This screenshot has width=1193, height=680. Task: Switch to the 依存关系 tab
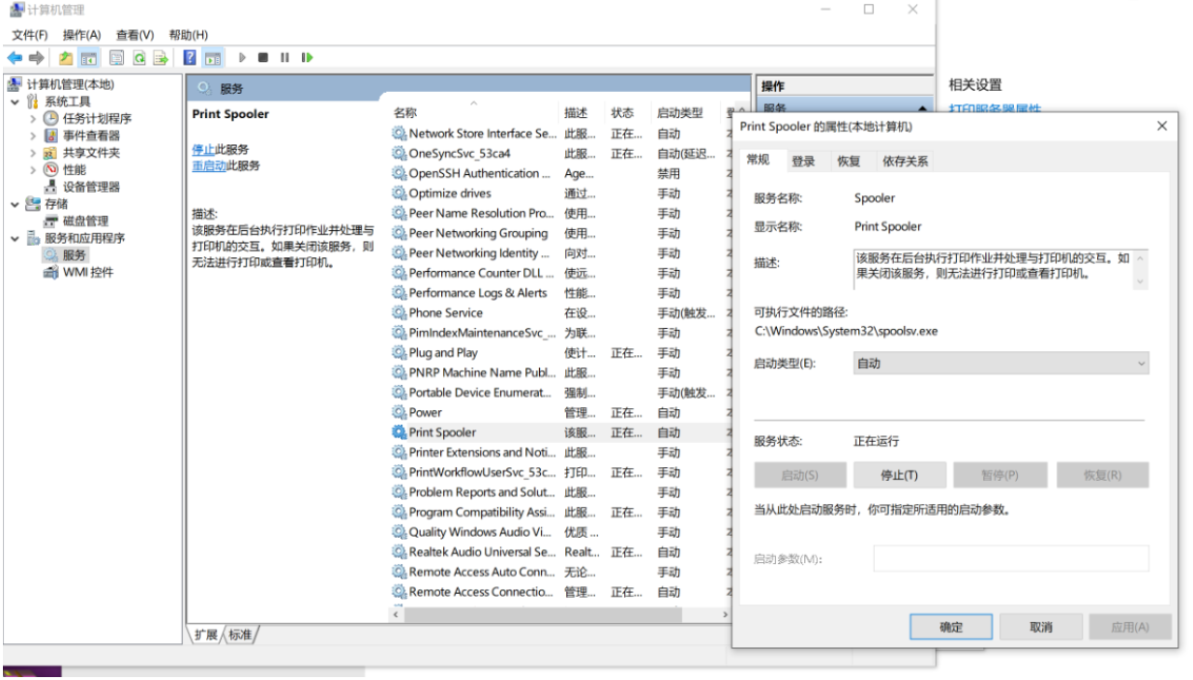click(905, 162)
